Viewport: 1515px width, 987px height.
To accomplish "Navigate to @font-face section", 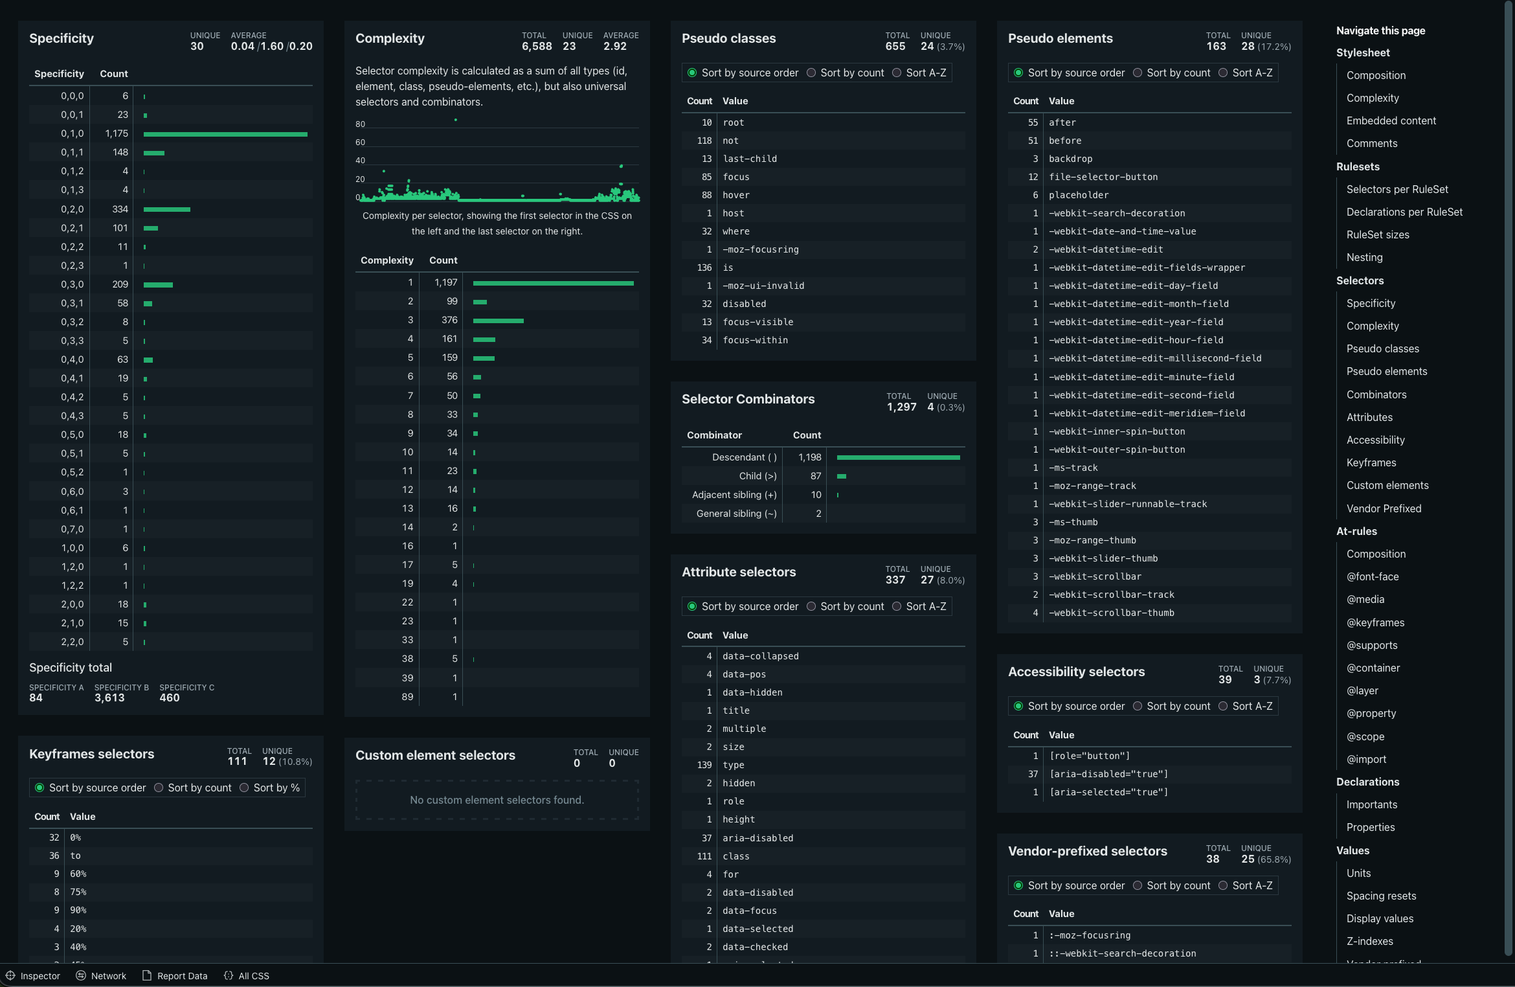I will 1373,576.
